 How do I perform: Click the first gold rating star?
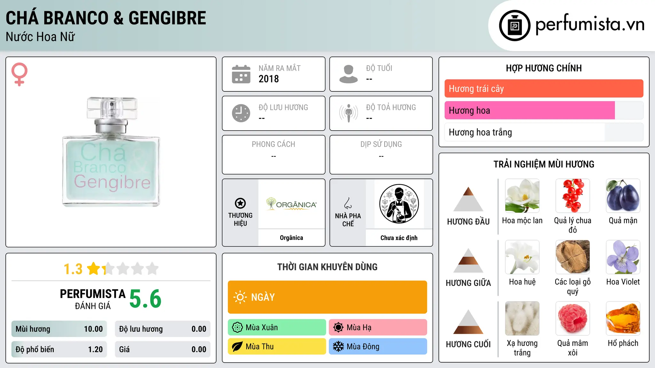coord(94,269)
